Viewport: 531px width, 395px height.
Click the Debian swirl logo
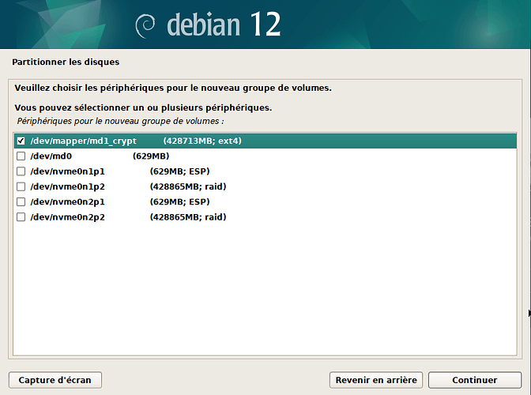145,26
